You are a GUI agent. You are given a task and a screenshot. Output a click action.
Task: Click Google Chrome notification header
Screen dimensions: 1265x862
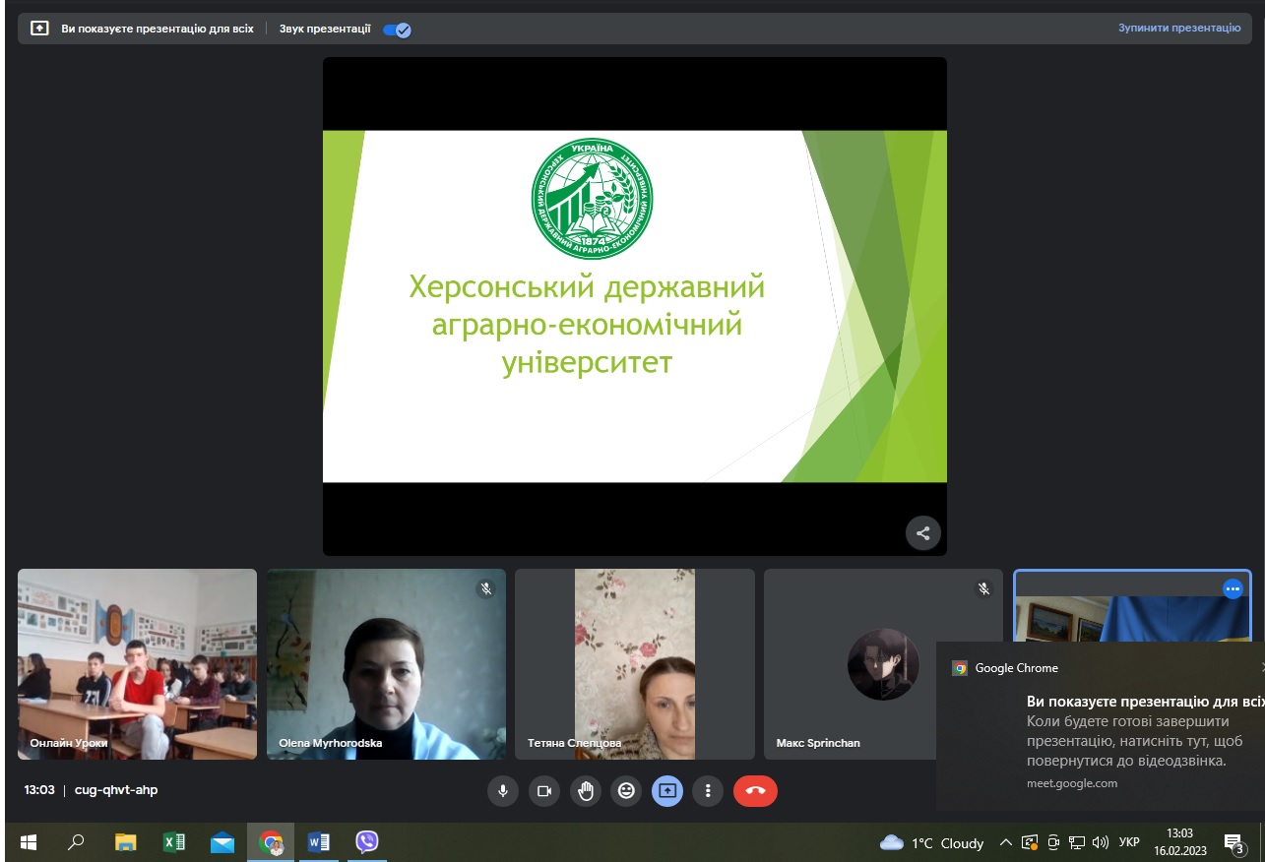[1017, 668]
